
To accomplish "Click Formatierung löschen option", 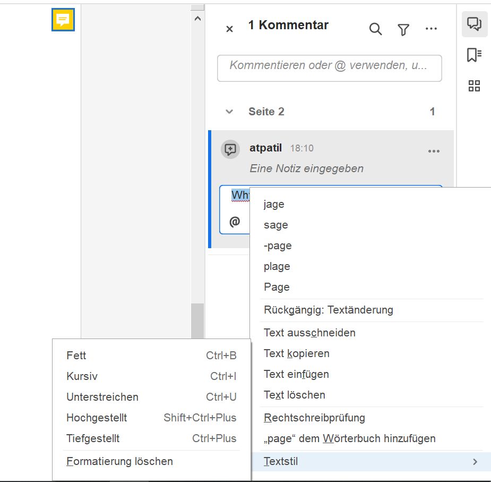I will pyautogui.click(x=119, y=461).
